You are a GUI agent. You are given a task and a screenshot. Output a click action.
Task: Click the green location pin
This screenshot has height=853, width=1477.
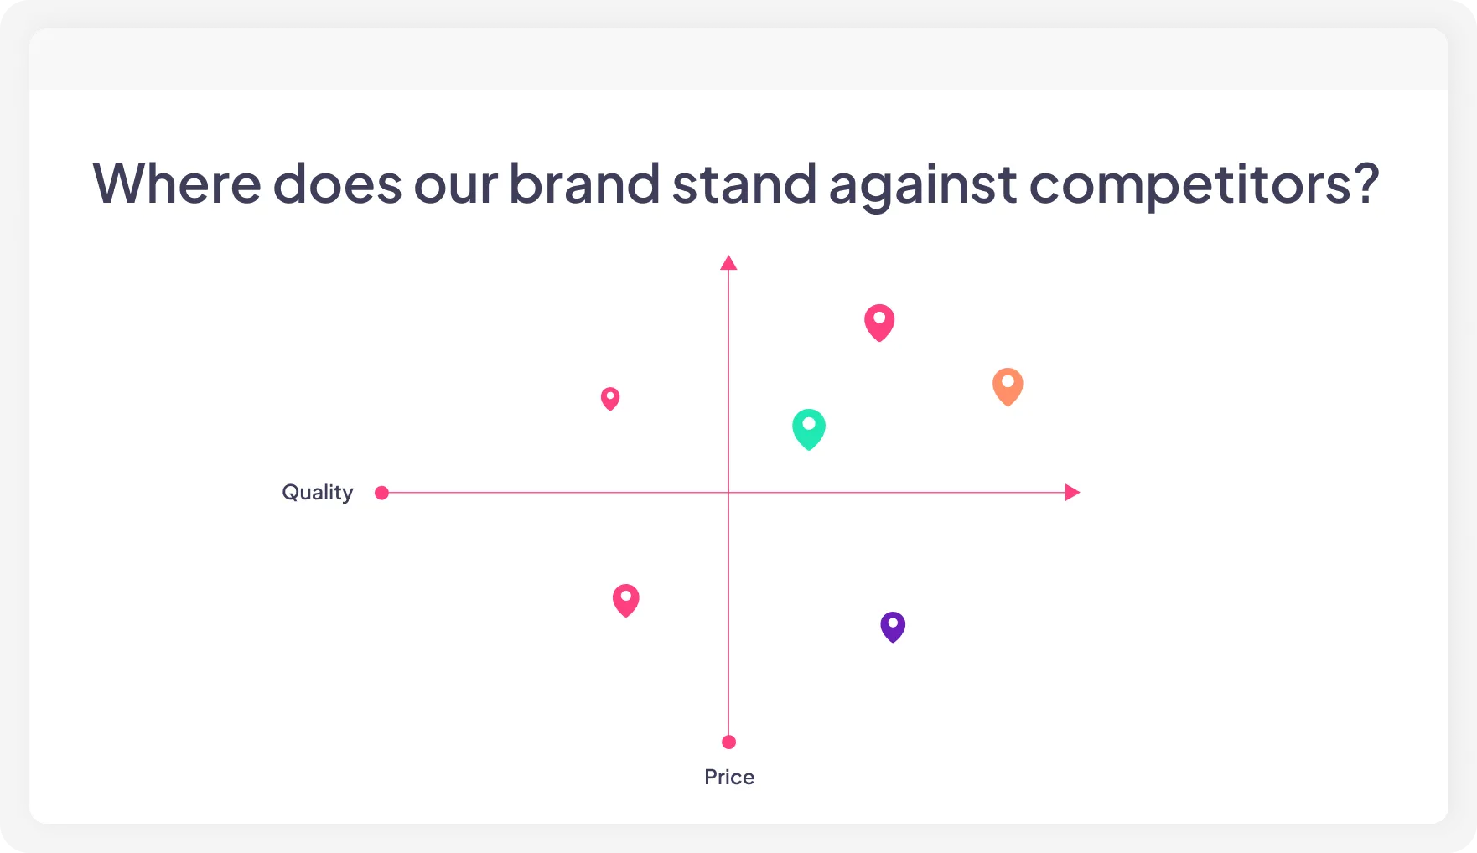[x=809, y=428]
